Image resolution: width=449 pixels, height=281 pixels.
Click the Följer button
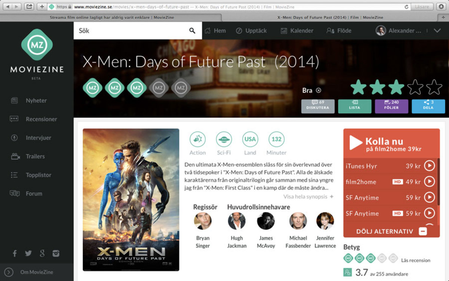click(391, 106)
